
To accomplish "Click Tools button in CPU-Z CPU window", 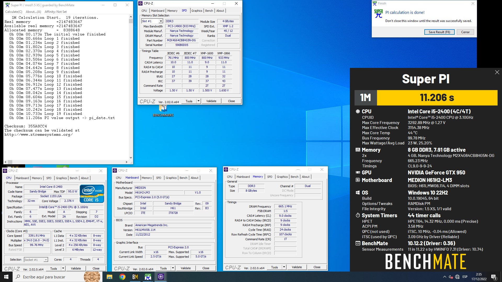I will 54,268.
